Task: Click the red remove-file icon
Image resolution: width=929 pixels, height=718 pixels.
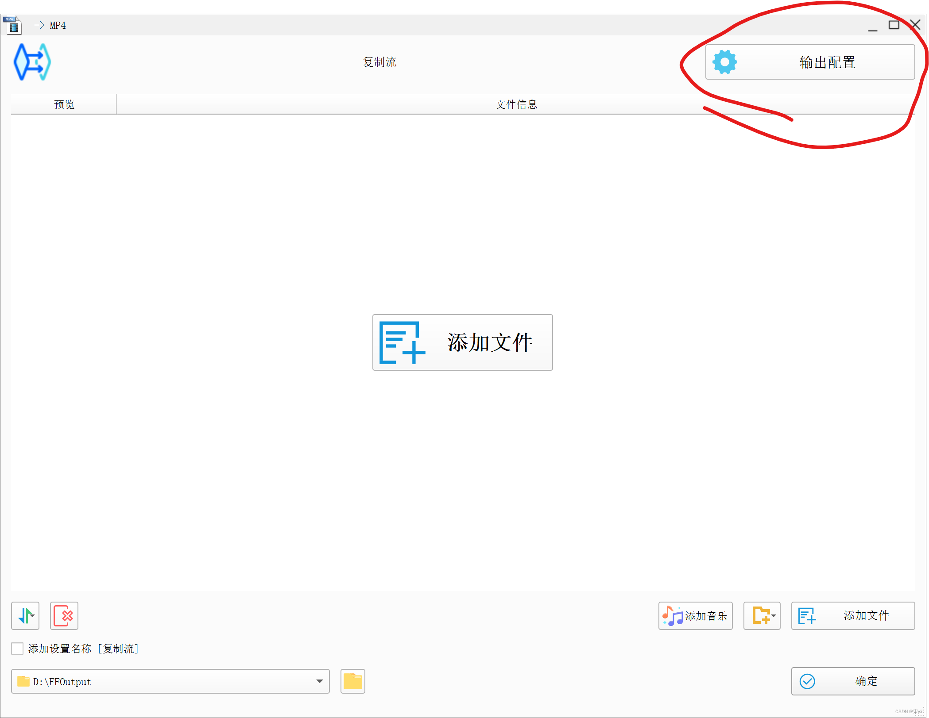Action: 64,615
